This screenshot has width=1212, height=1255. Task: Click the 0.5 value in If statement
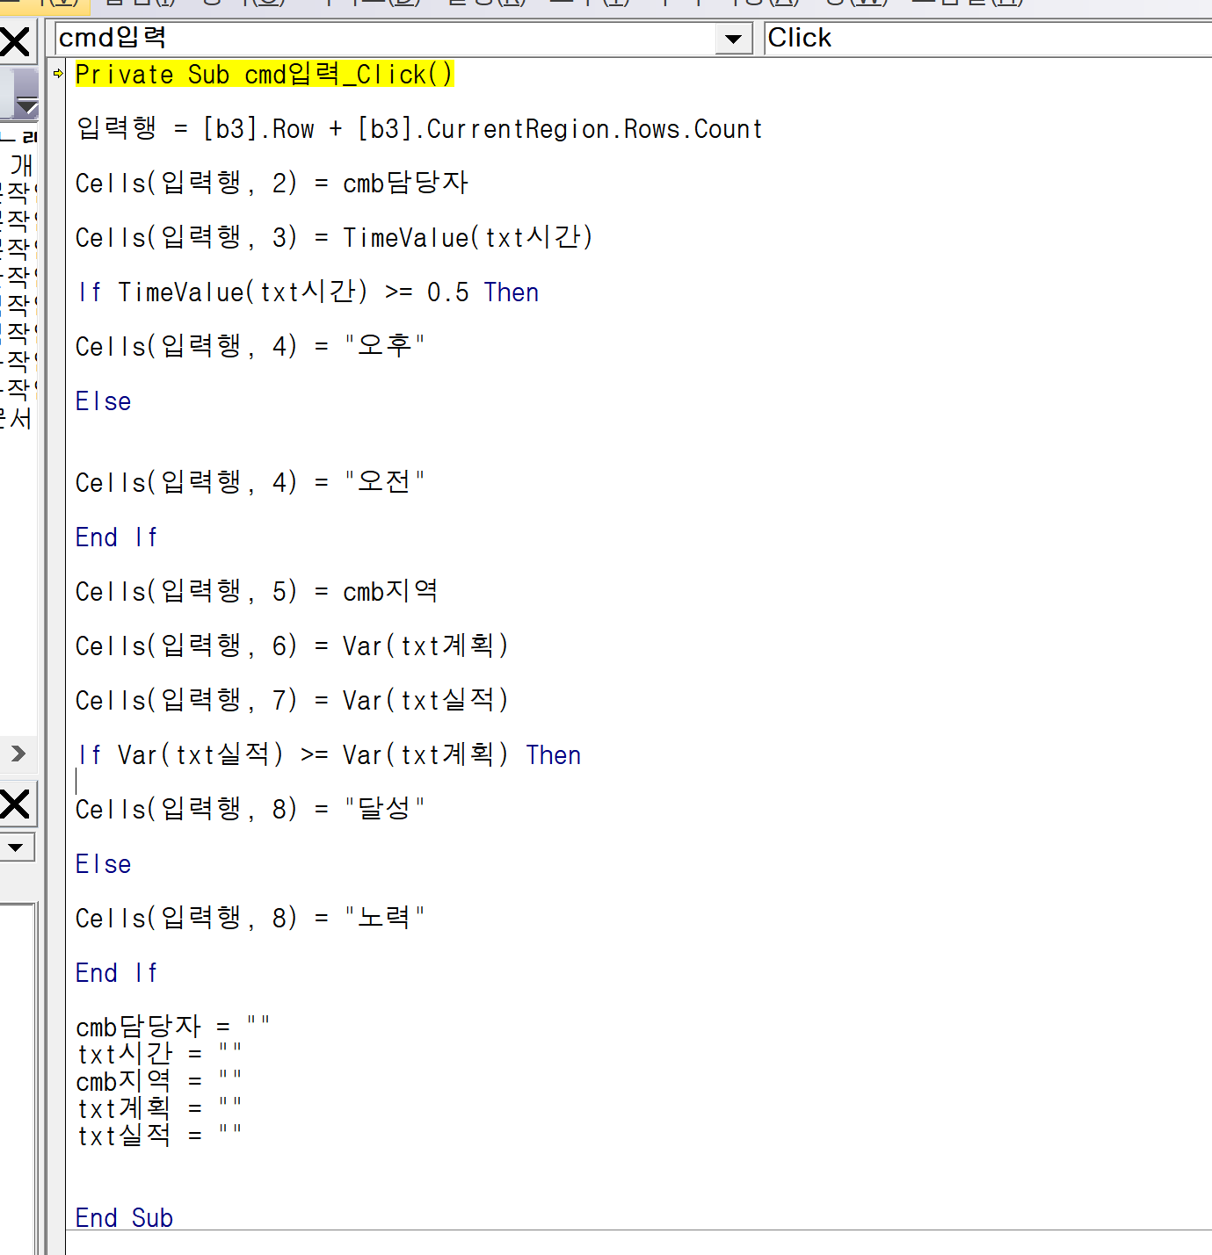click(447, 292)
